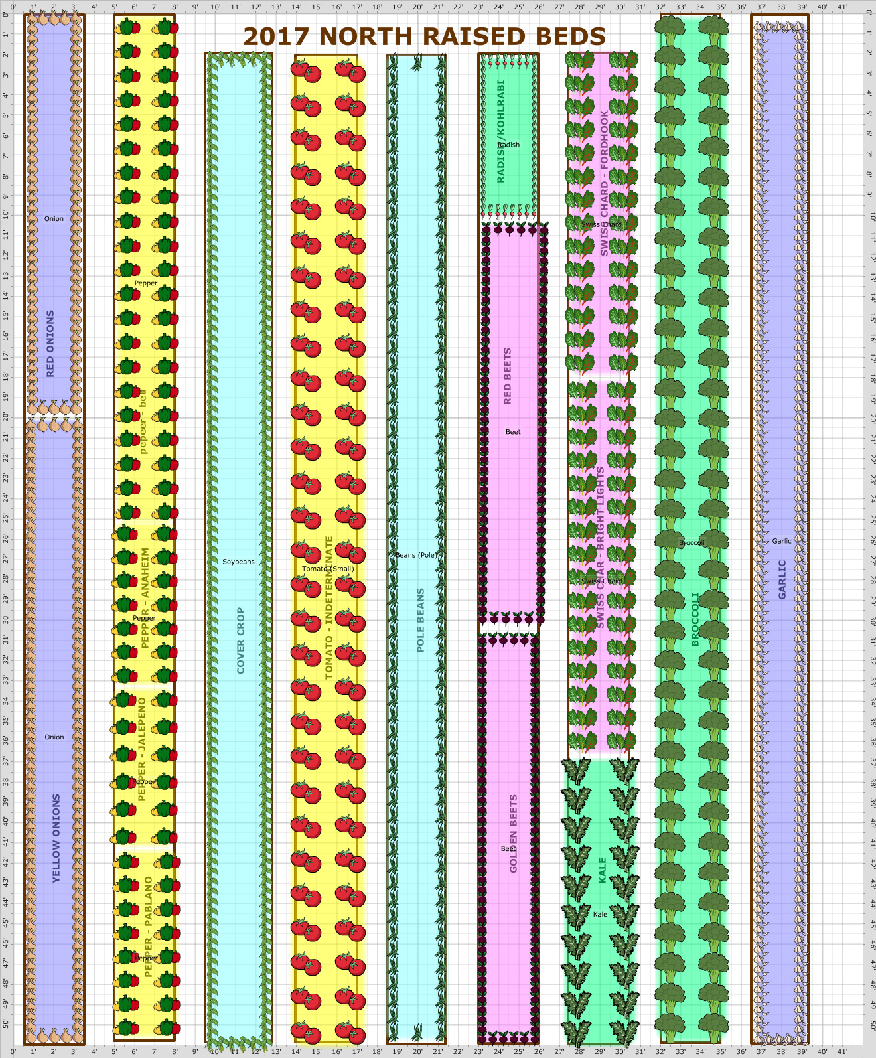Image resolution: width=876 pixels, height=1058 pixels.
Task: Select the radish row atop the RADISH/KOHLRABI bed
Action: tap(508, 64)
